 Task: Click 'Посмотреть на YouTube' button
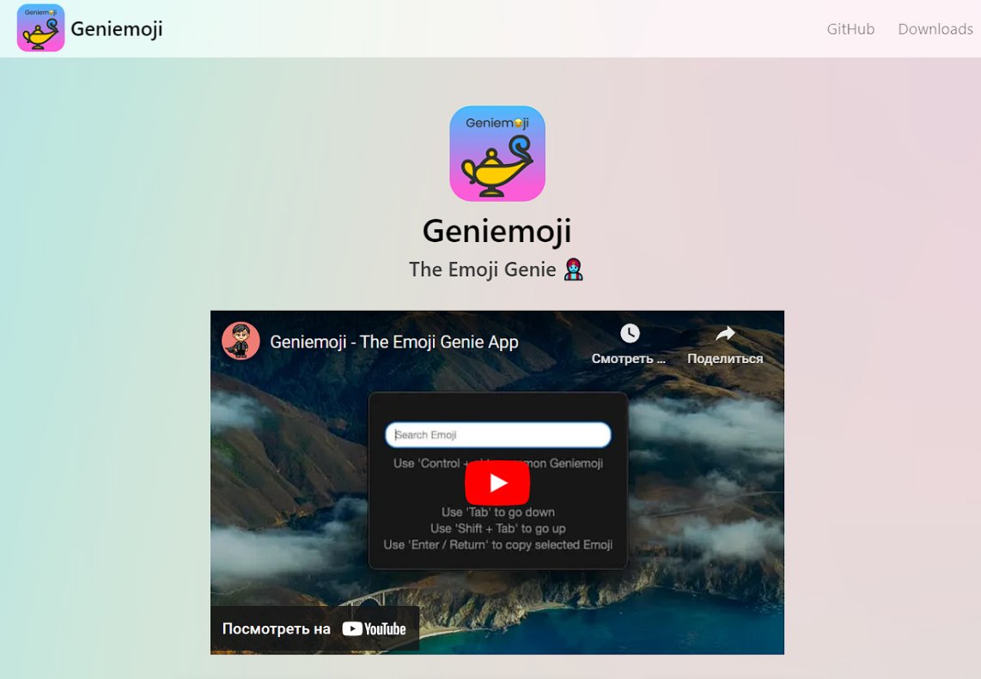pyautogui.click(x=314, y=629)
